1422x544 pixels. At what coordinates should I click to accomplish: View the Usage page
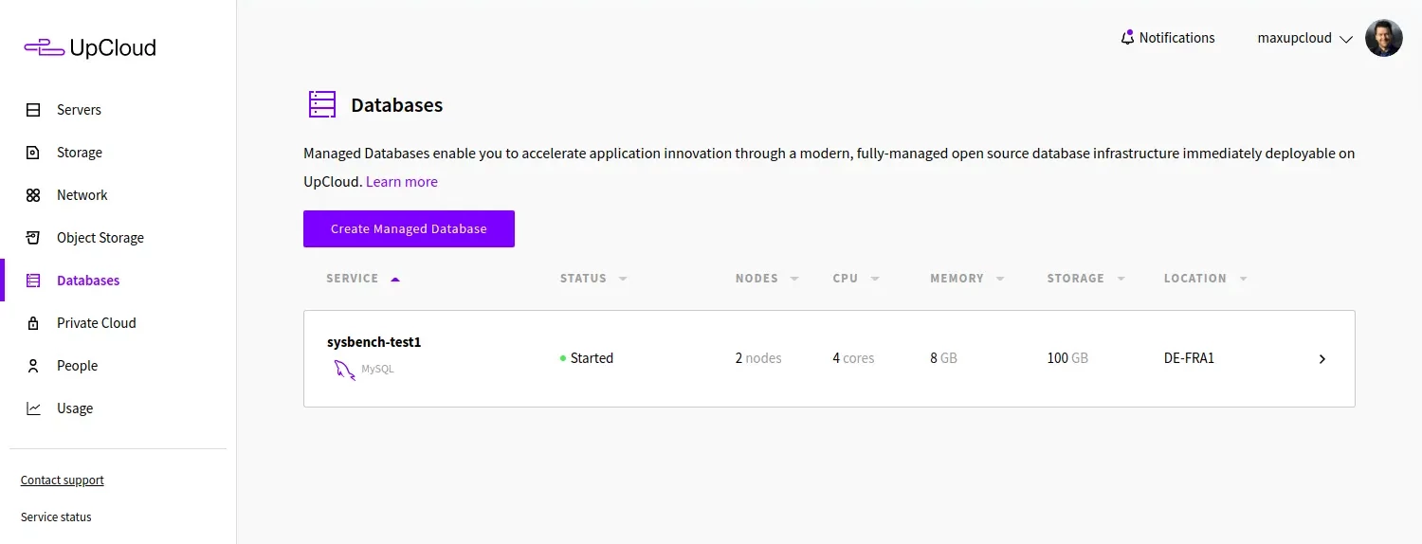click(x=75, y=408)
